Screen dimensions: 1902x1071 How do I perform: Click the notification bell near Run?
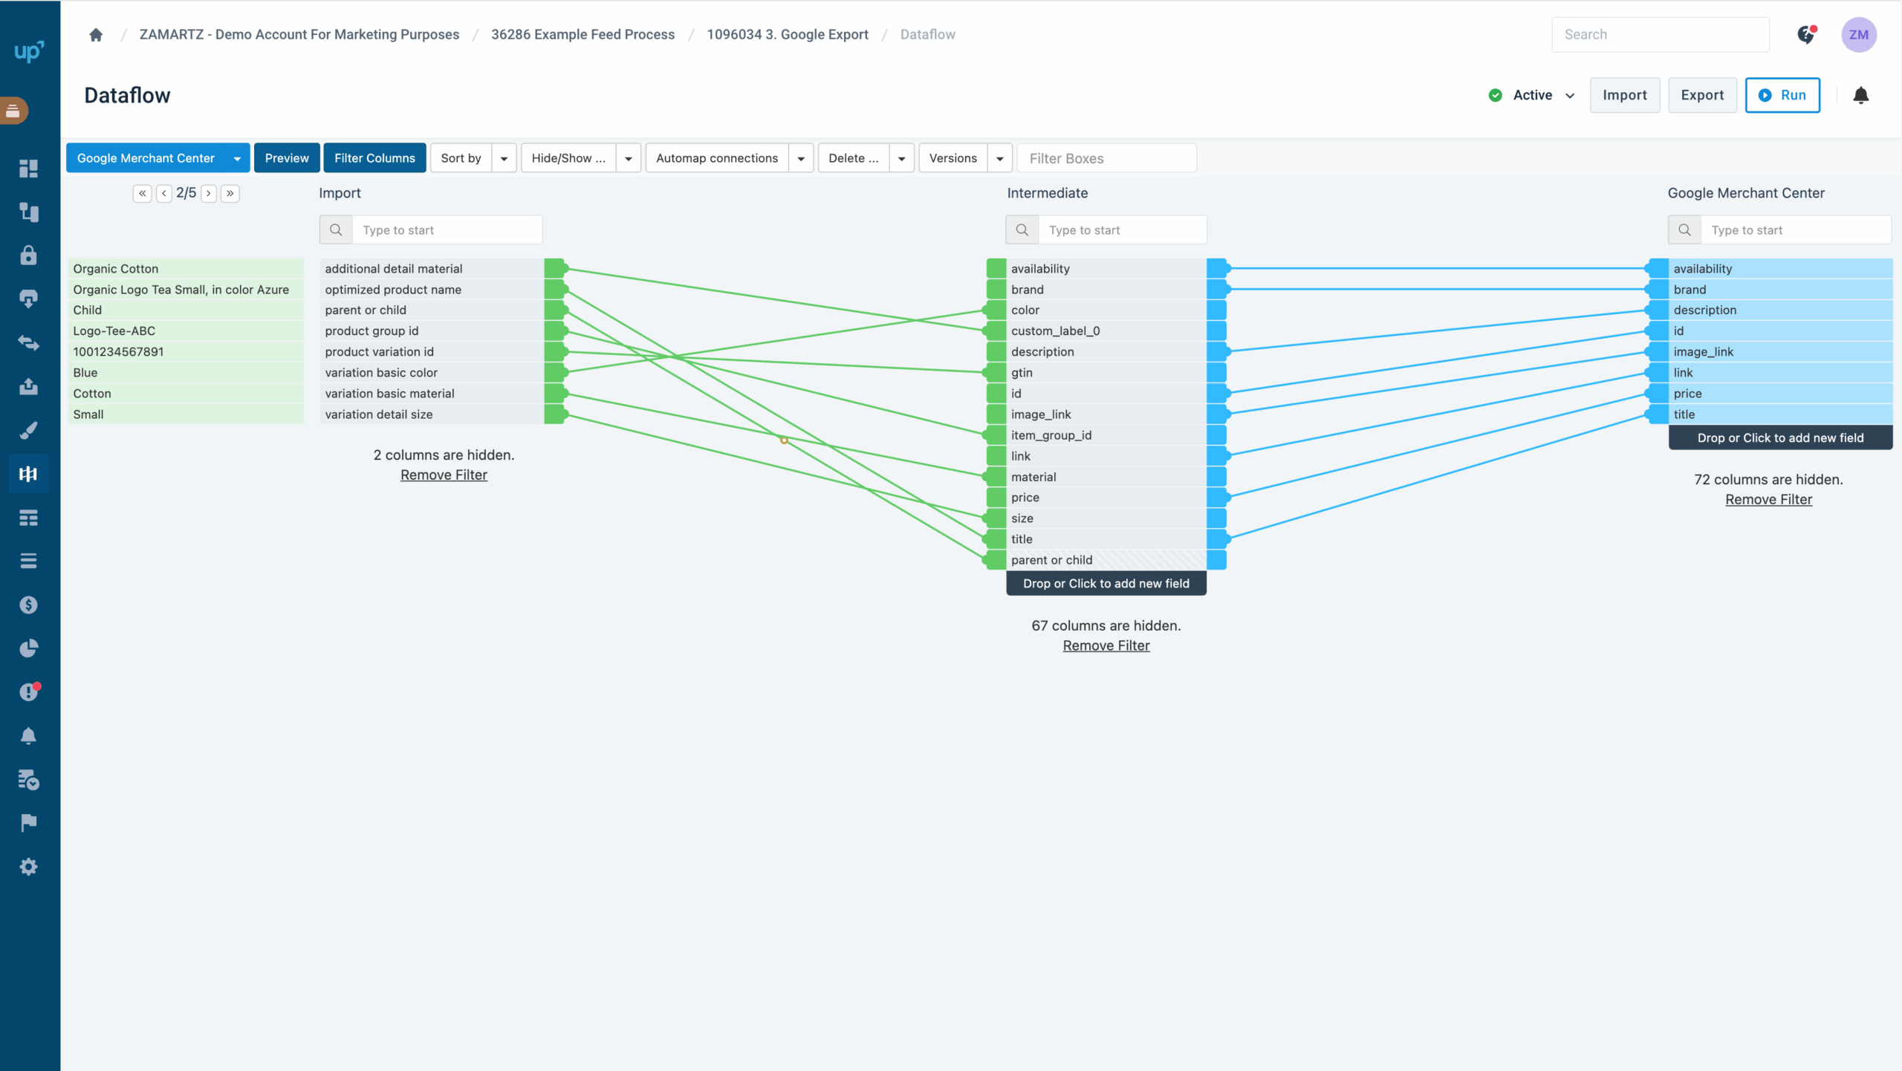1860,95
